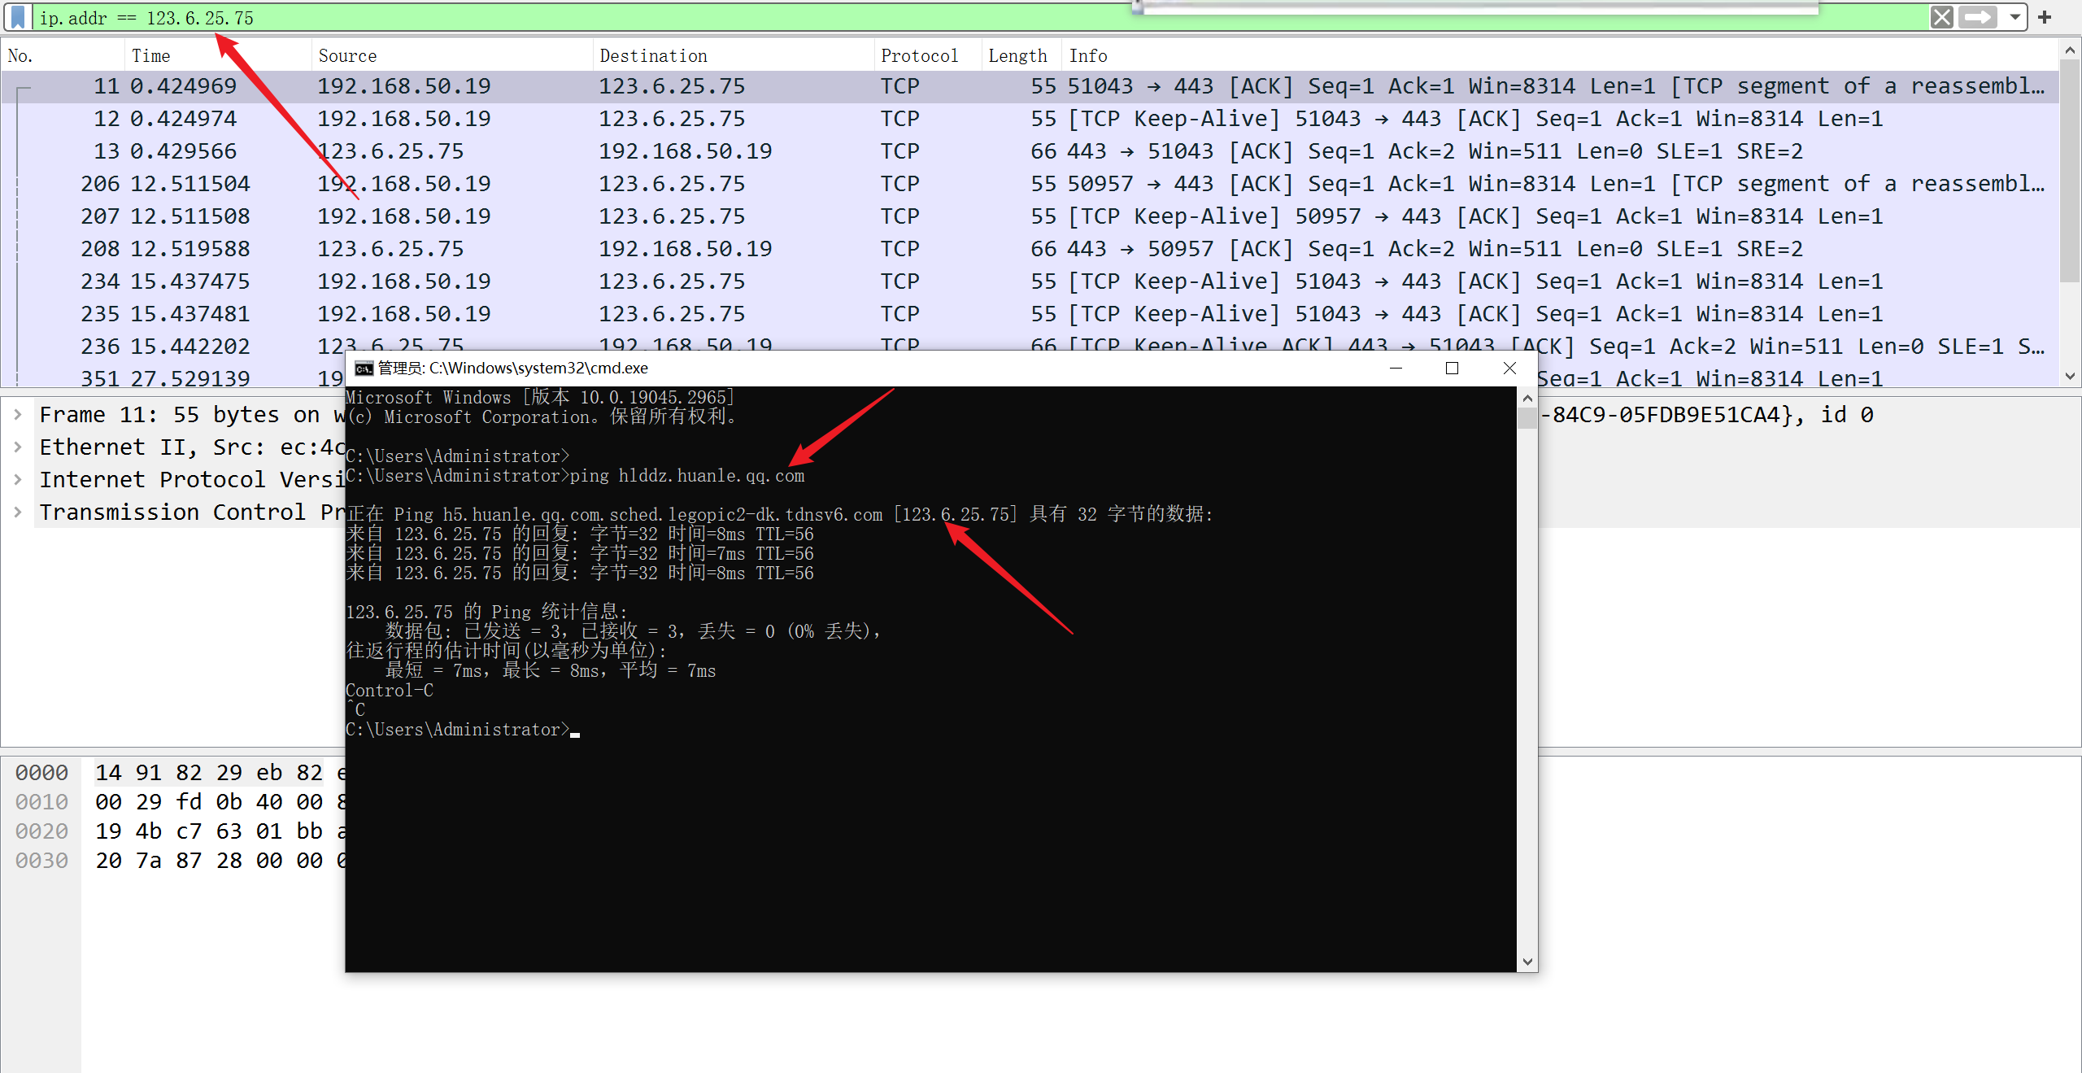Screen dimensions: 2082x1073
Task: Add a filter button with plus icon
Action: [2045, 17]
